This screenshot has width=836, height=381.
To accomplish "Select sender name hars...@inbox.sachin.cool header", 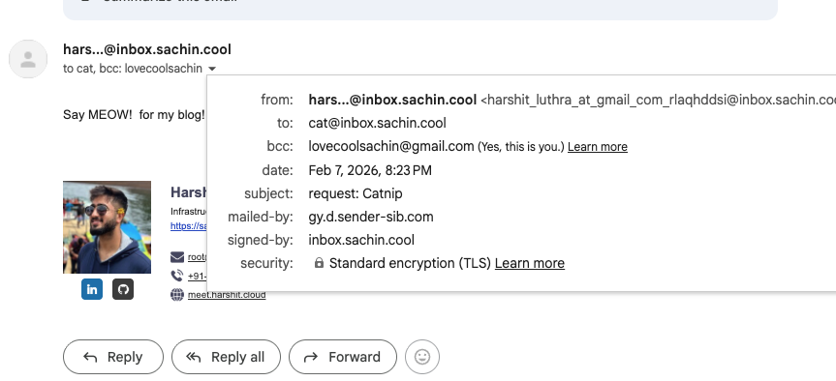I will point(147,49).
